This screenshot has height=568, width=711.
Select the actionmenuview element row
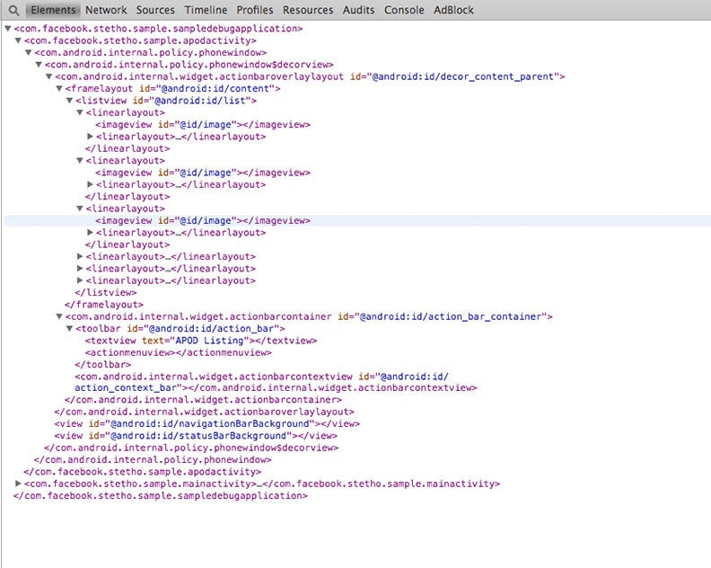pyautogui.click(x=179, y=353)
